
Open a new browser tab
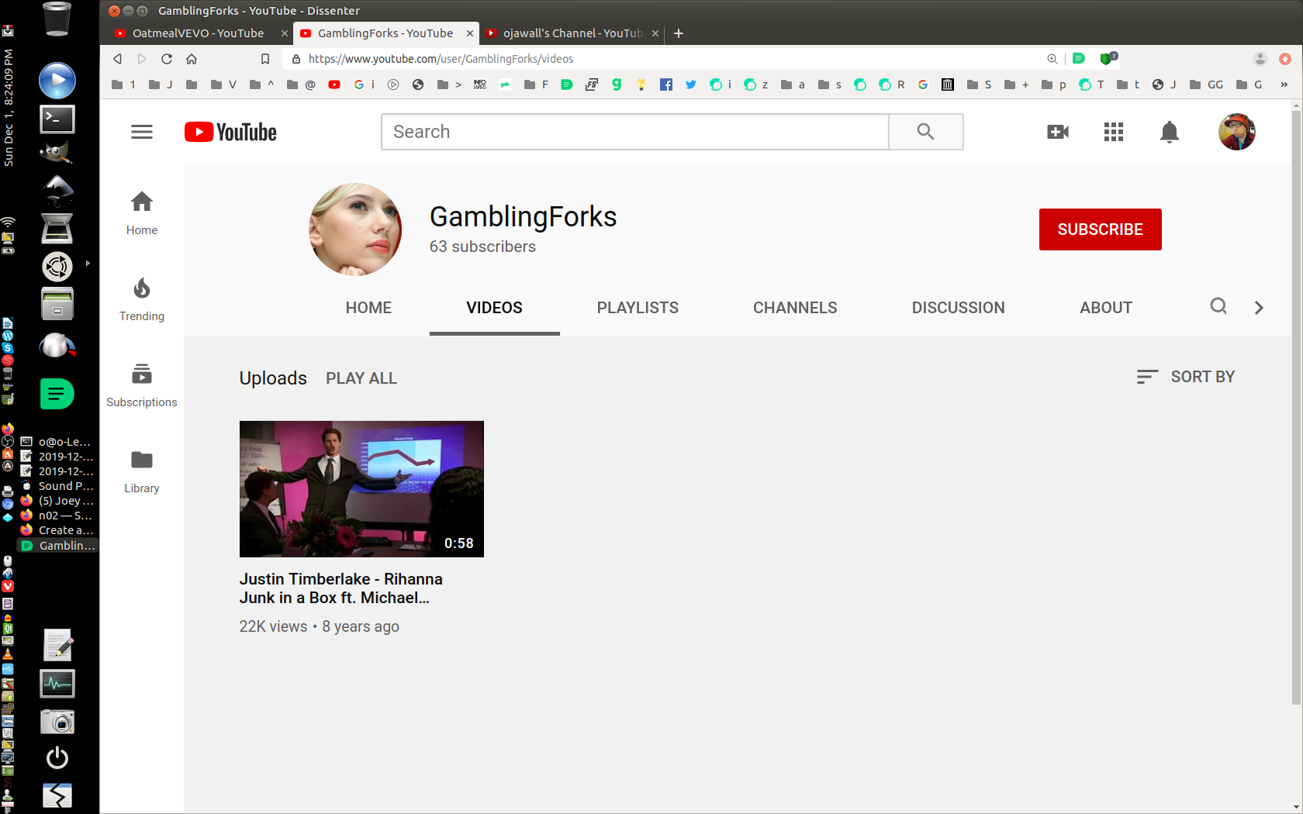coord(679,33)
